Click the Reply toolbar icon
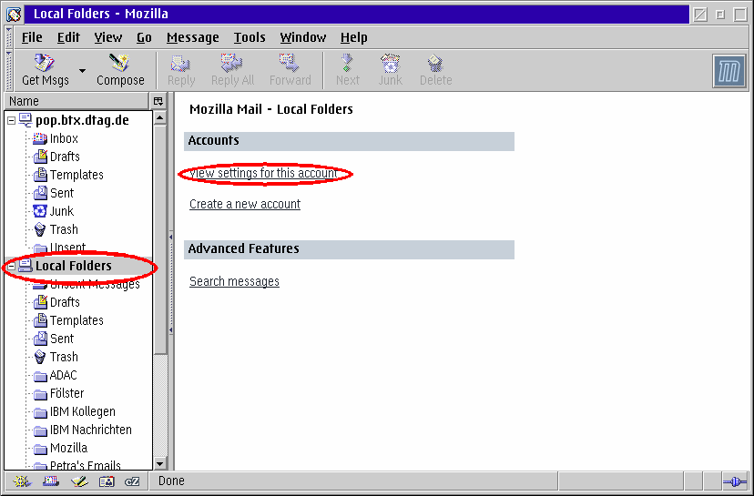The height and width of the screenshot is (496, 754). 181,63
